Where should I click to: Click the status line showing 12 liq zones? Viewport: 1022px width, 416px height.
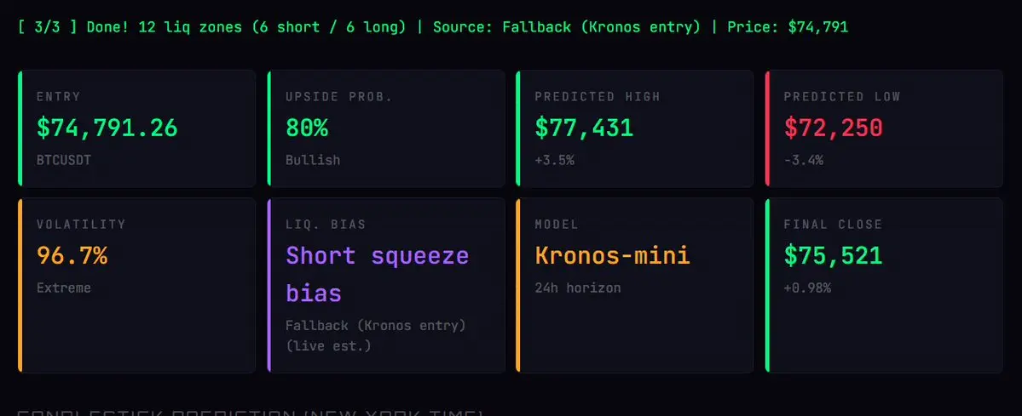pyautogui.click(x=432, y=27)
